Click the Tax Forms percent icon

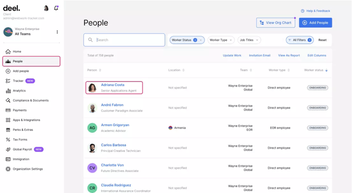[8, 139]
